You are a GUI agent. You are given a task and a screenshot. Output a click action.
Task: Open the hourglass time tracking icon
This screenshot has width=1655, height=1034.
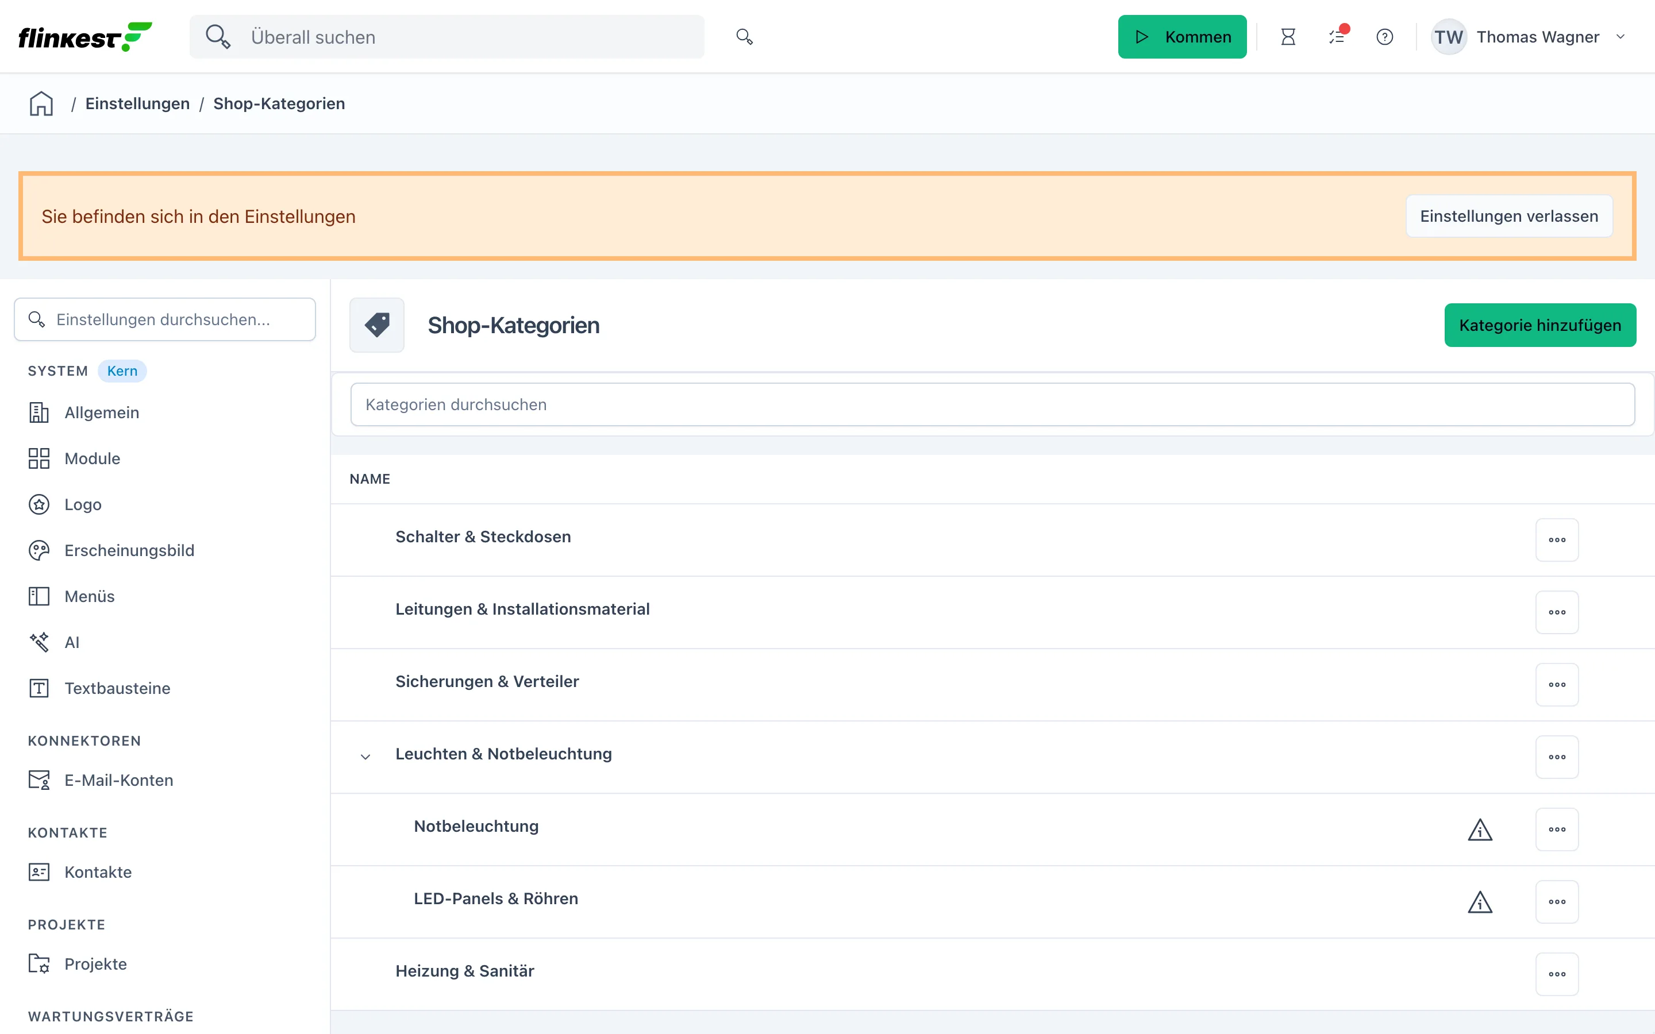coord(1288,37)
